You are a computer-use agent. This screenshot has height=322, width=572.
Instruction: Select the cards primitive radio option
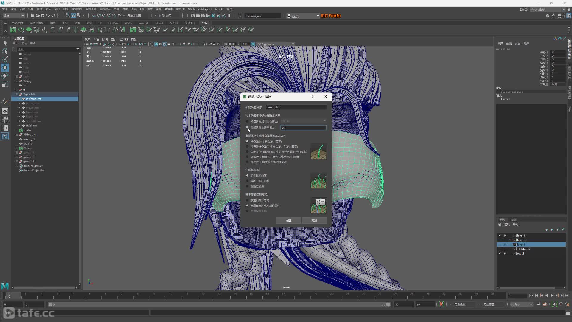click(247, 162)
